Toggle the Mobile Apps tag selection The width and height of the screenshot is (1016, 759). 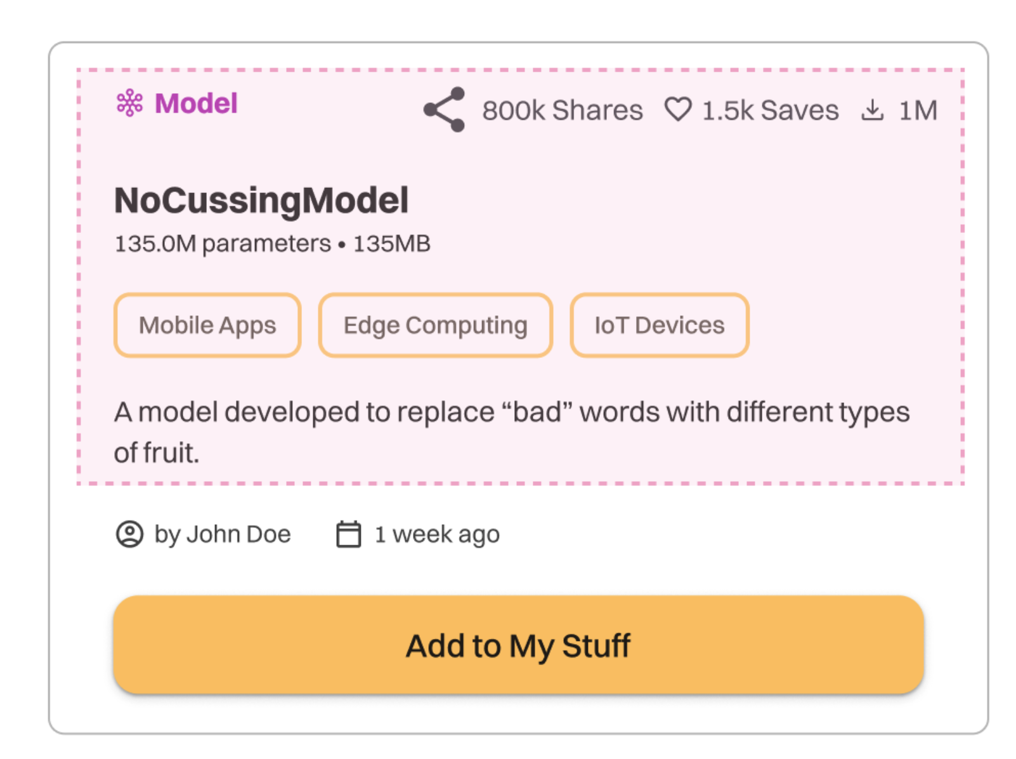(x=207, y=325)
